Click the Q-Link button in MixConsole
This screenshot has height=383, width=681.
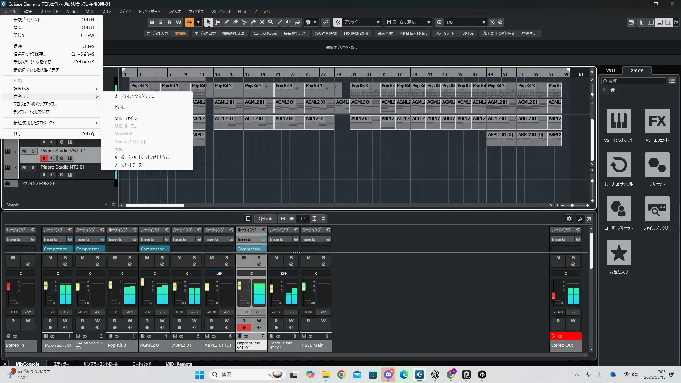[x=265, y=219]
